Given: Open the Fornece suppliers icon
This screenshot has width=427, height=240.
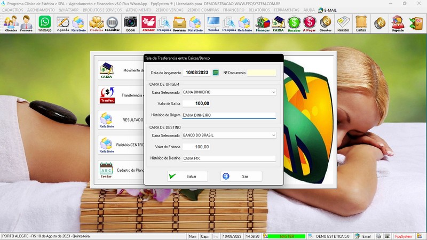Looking at the screenshot, I should point(26,23).
